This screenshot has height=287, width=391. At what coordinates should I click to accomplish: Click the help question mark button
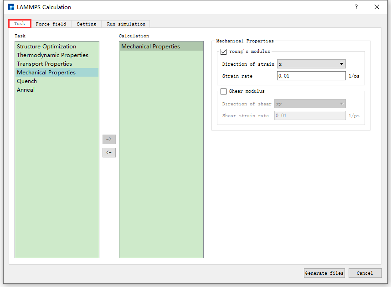(356, 7)
